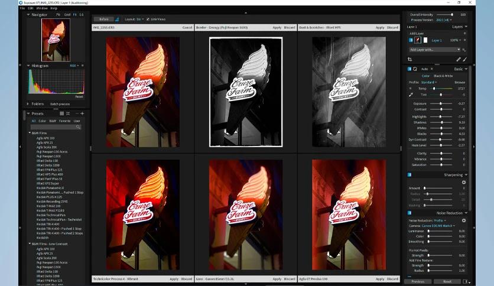Click the magnifier icon in preset search
This screenshot has height=286, width=494.
click(x=78, y=127)
